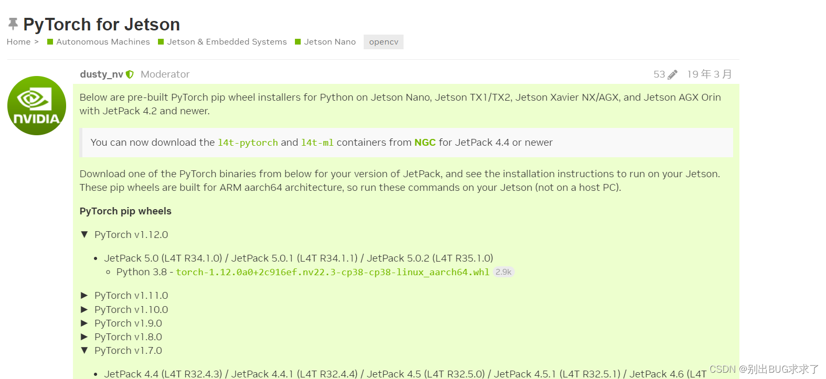Click the green square before Jetson & Embedded Systems
Image resolution: width=826 pixels, height=379 pixels.
pos(161,41)
